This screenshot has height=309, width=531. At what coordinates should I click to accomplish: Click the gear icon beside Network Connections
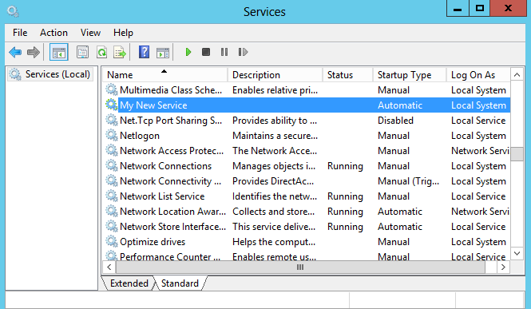112,165
